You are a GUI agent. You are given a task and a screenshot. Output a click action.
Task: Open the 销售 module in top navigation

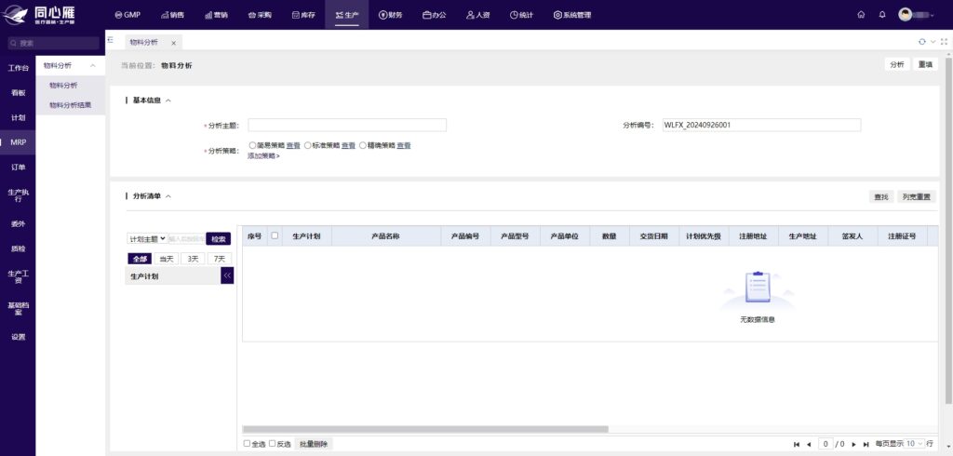172,15
